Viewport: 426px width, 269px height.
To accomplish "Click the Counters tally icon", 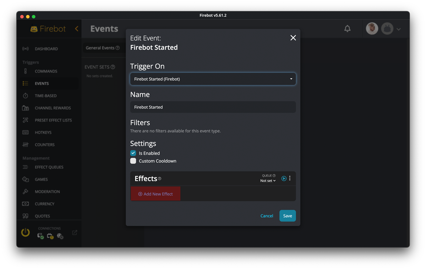I will click(x=26, y=145).
